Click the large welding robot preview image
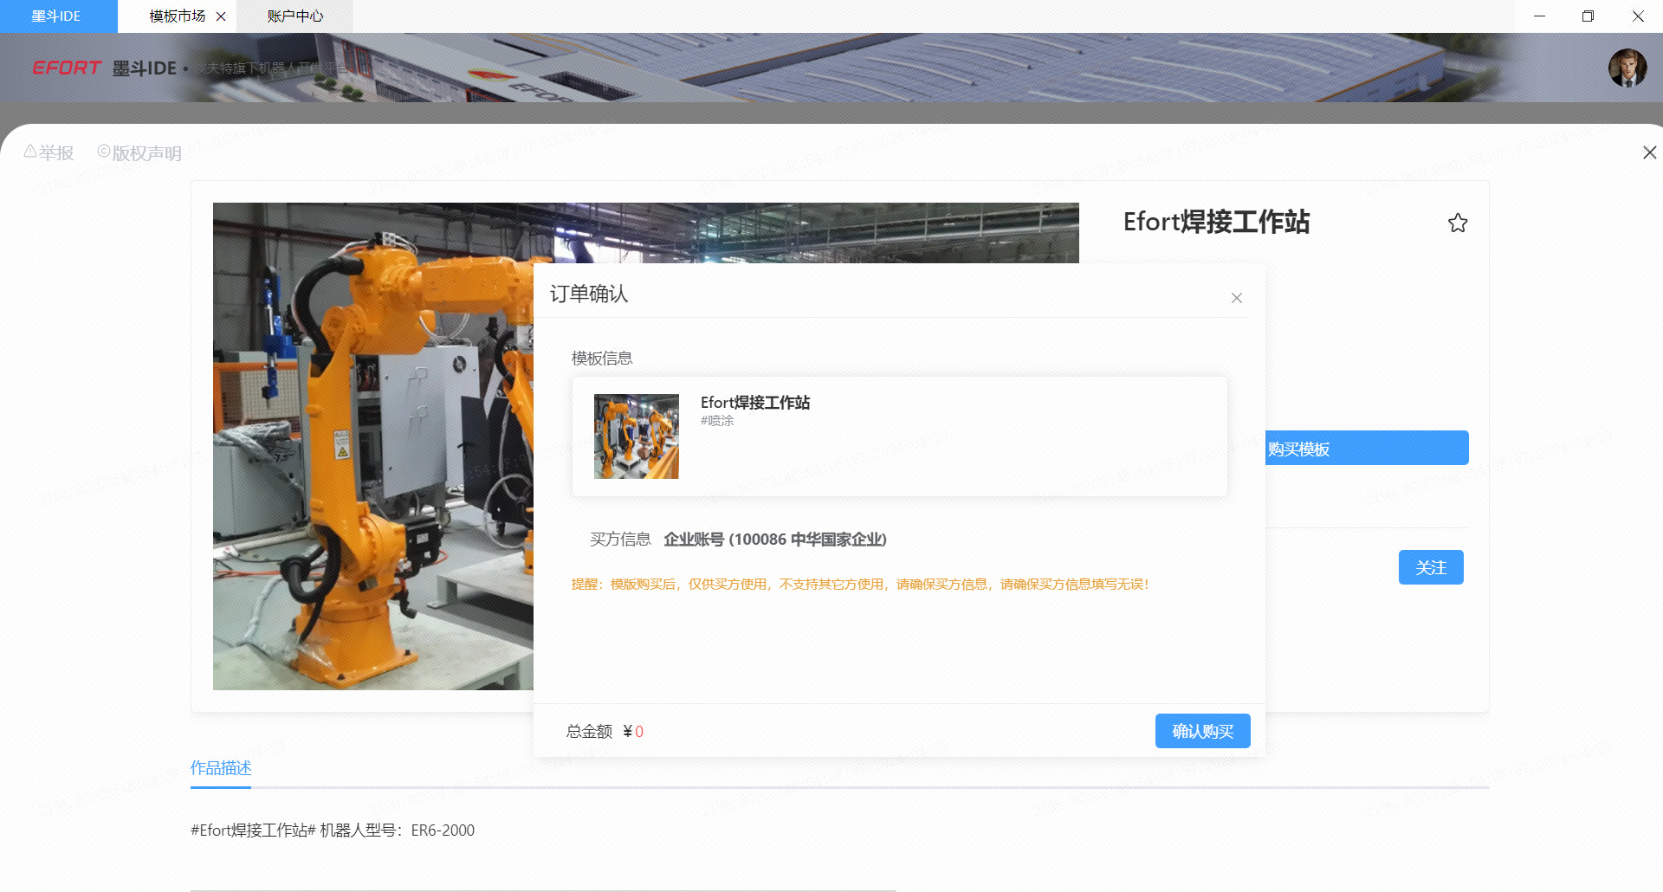Screen dimensions: 1663x892 [x=372, y=446]
